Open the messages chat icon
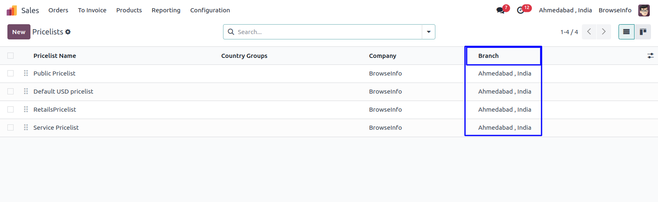 pos(500,10)
